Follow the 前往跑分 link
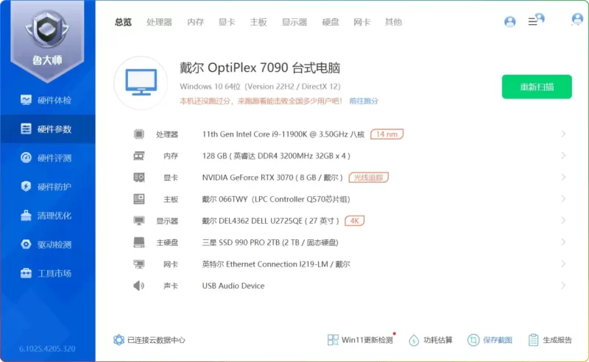Image resolution: width=589 pixels, height=362 pixels. (x=364, y=101)
